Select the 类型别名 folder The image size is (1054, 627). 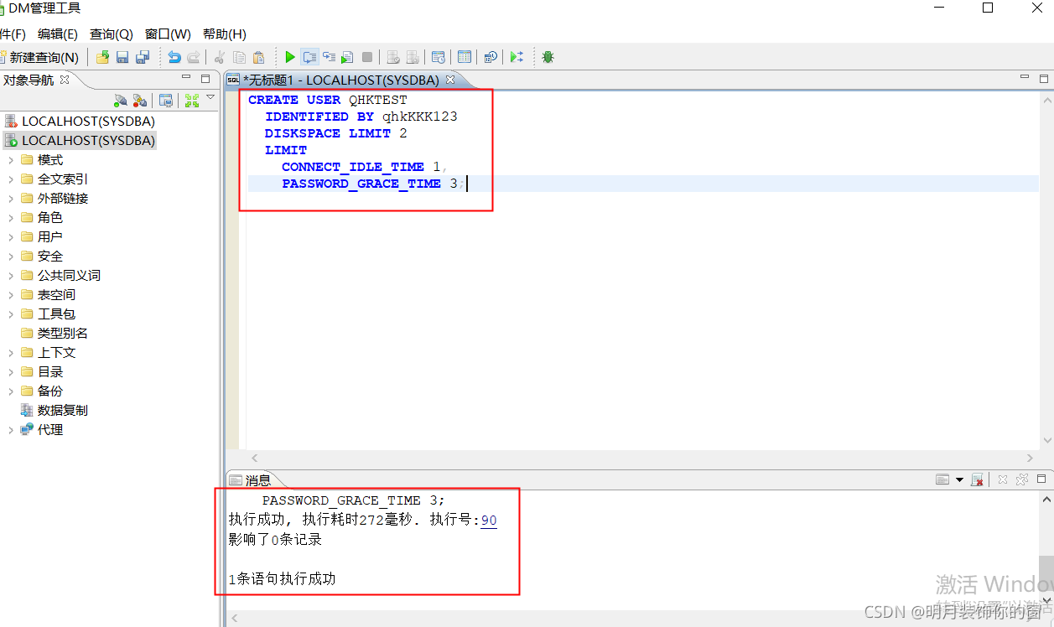point(55,333)
